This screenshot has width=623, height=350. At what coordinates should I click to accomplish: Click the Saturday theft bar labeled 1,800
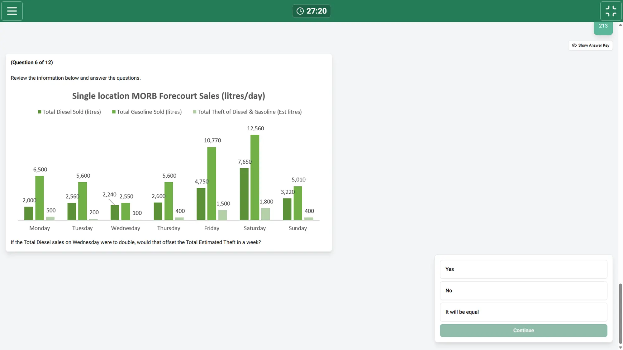[266, 214]
